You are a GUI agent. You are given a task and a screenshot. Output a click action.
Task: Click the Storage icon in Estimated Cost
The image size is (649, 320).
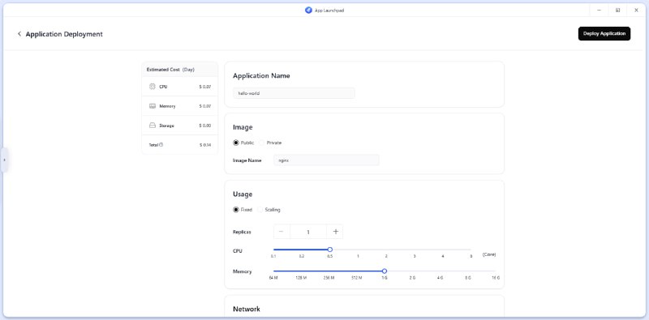pyautogui.click(x=152, y=126)
